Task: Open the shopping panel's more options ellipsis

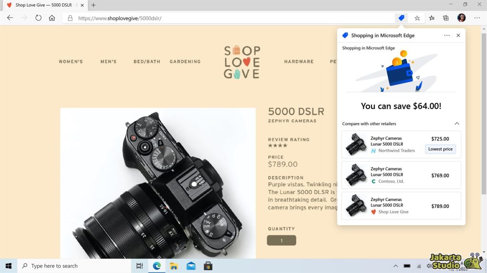Action: point(447,35)
